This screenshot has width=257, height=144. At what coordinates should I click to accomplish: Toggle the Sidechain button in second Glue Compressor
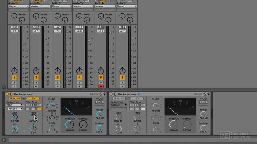point(119,98)
